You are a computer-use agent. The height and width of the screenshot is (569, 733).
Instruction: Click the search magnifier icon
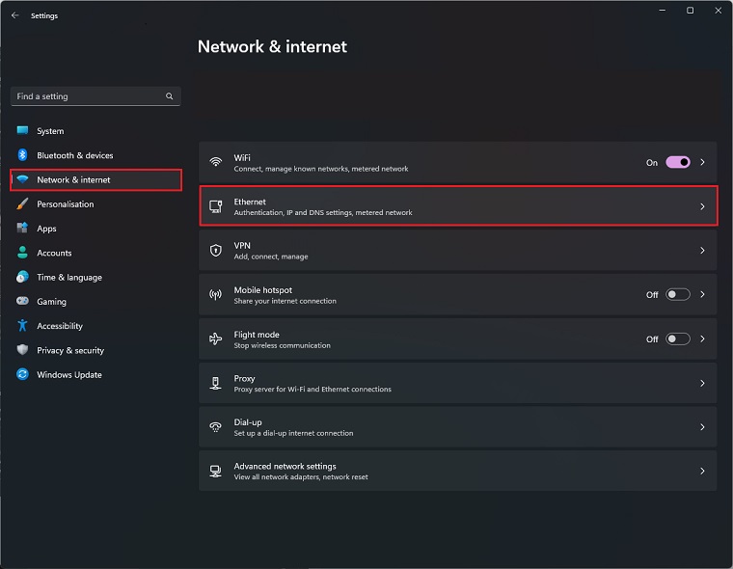170,96
